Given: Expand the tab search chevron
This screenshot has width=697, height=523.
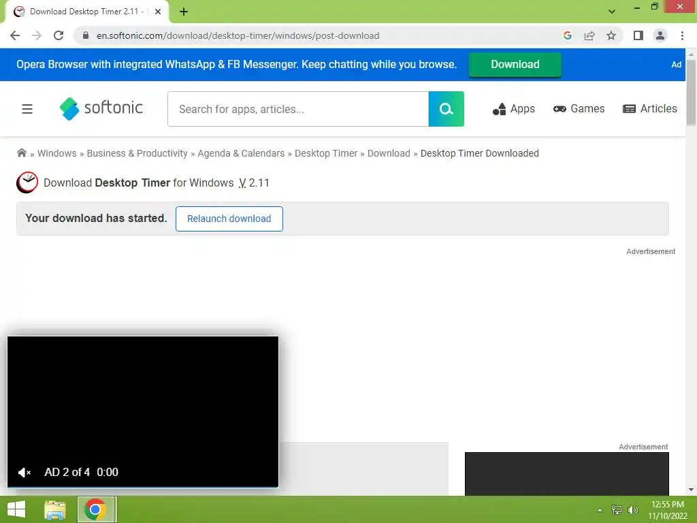Looking at the screenshot, I should point(612,12).
